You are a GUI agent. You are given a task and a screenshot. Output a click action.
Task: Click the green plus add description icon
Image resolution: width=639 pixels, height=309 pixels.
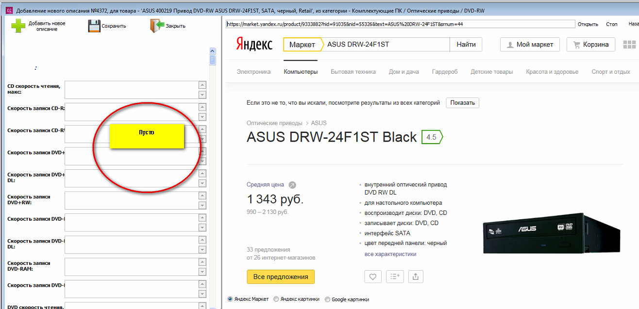click(18, 26)
